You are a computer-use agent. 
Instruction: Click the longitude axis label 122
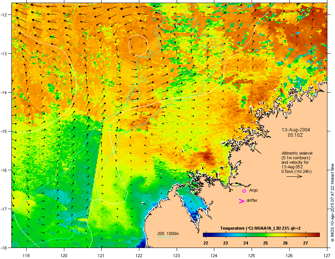pos(139,255)
